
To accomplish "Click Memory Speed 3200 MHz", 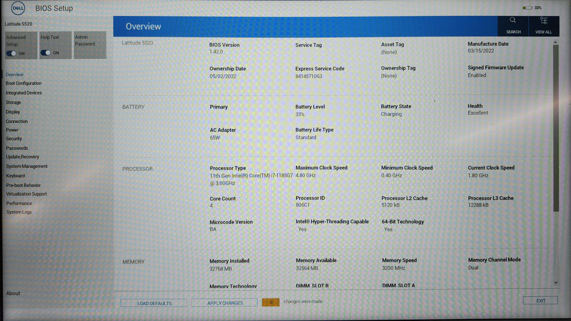I will coord(394,268).
